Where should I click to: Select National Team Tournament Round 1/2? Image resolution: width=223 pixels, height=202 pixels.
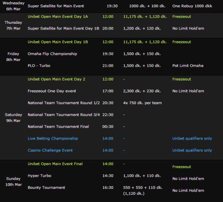(x=64, y=103)
